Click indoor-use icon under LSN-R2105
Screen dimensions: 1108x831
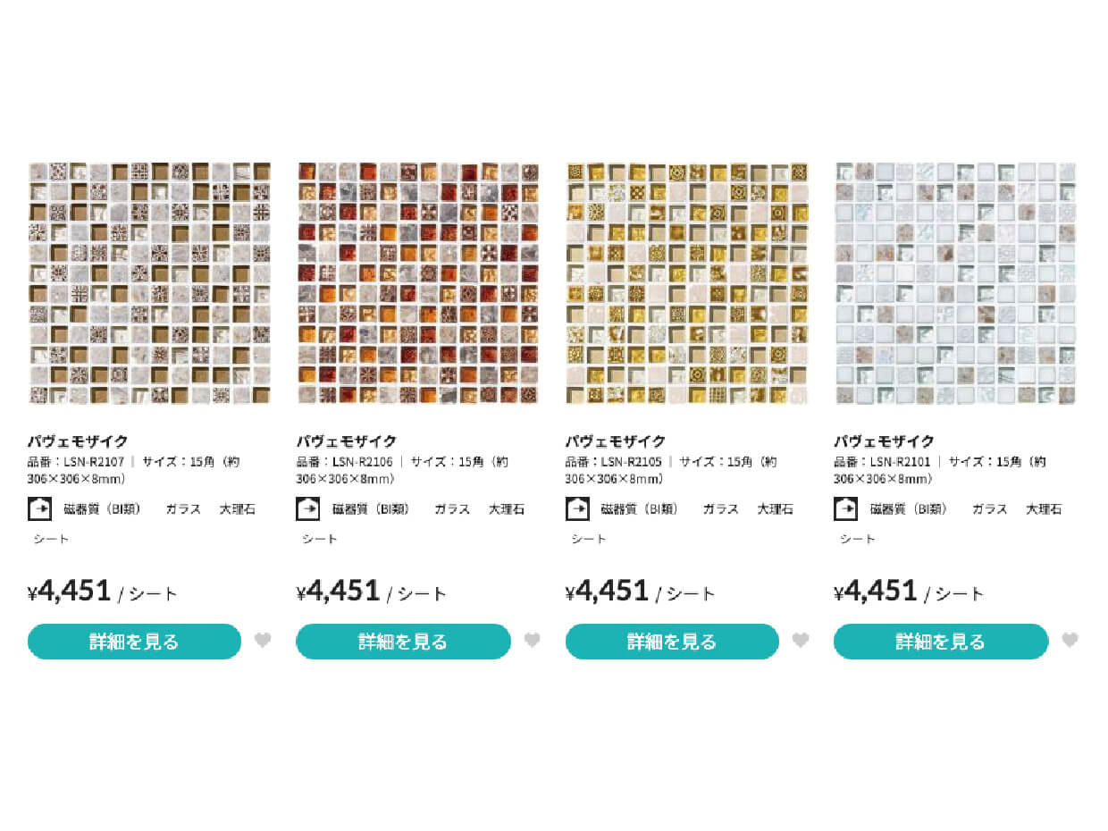(x=577, y=508)
